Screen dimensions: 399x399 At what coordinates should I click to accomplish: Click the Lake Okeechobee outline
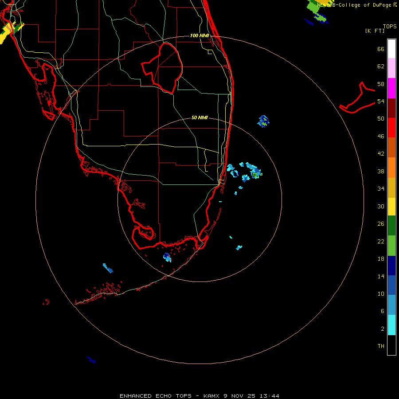click(162, 68)
